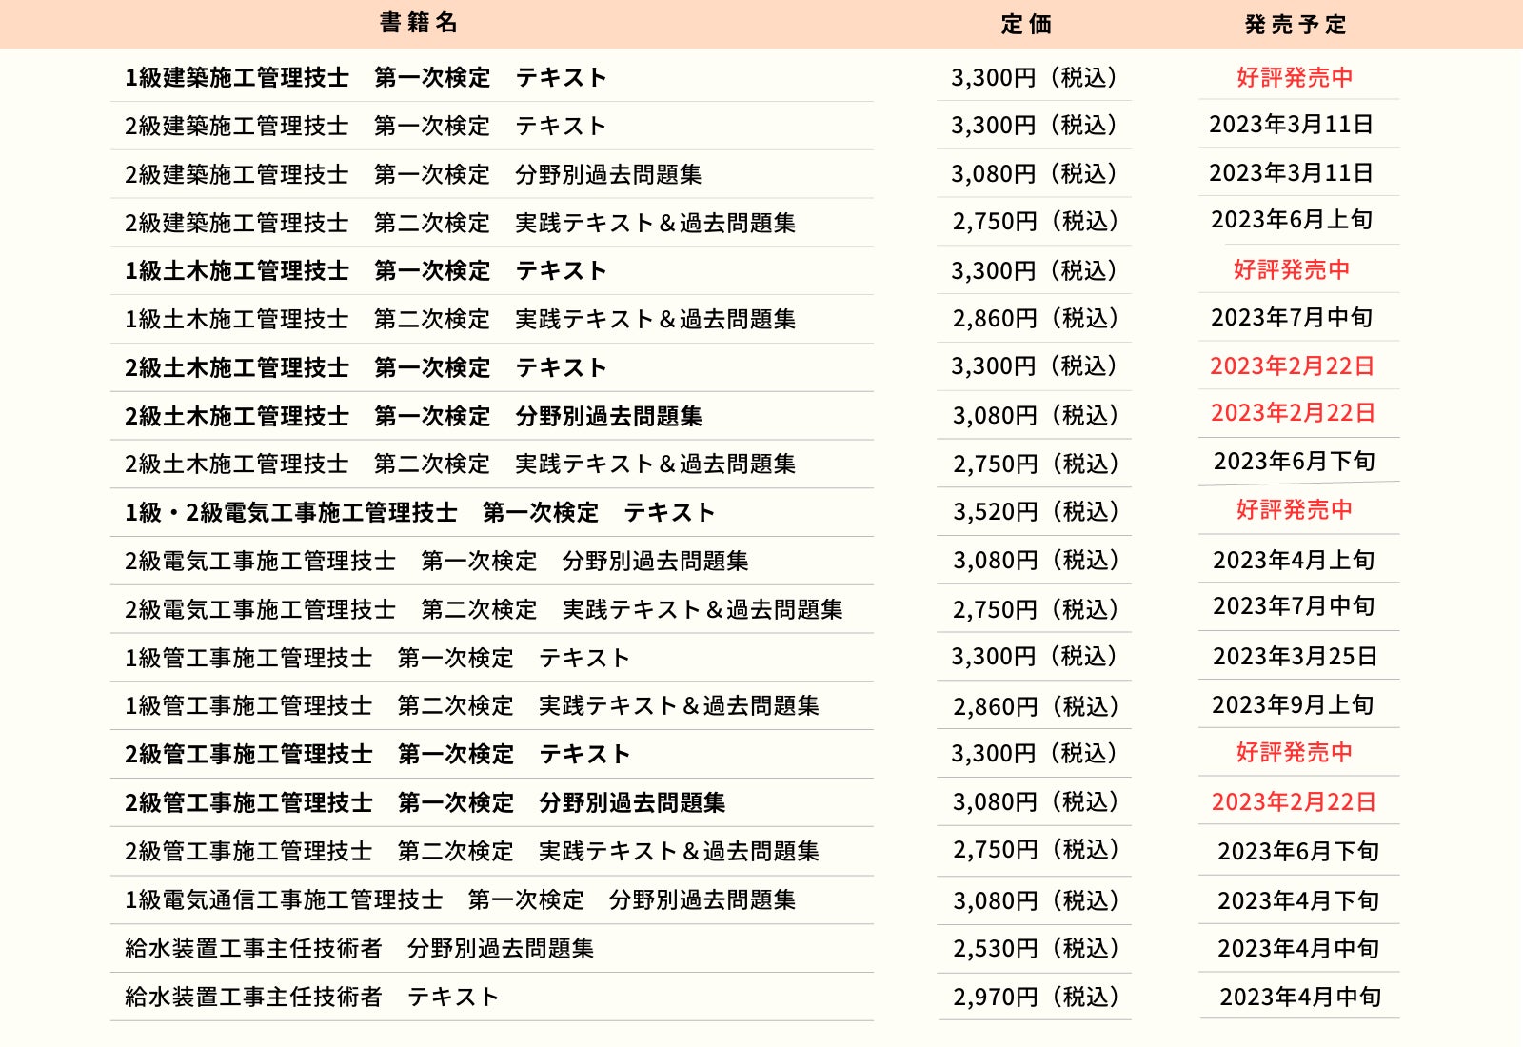The image size is (1523, 1047).
Task: Select title 2級建築施工管理技士 第一次検定 分野別過去問題集
Action: pyautogui.click(x=413, y=174)
